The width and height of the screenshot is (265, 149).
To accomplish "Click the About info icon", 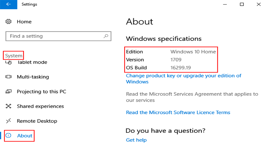I will pos(8,135).
